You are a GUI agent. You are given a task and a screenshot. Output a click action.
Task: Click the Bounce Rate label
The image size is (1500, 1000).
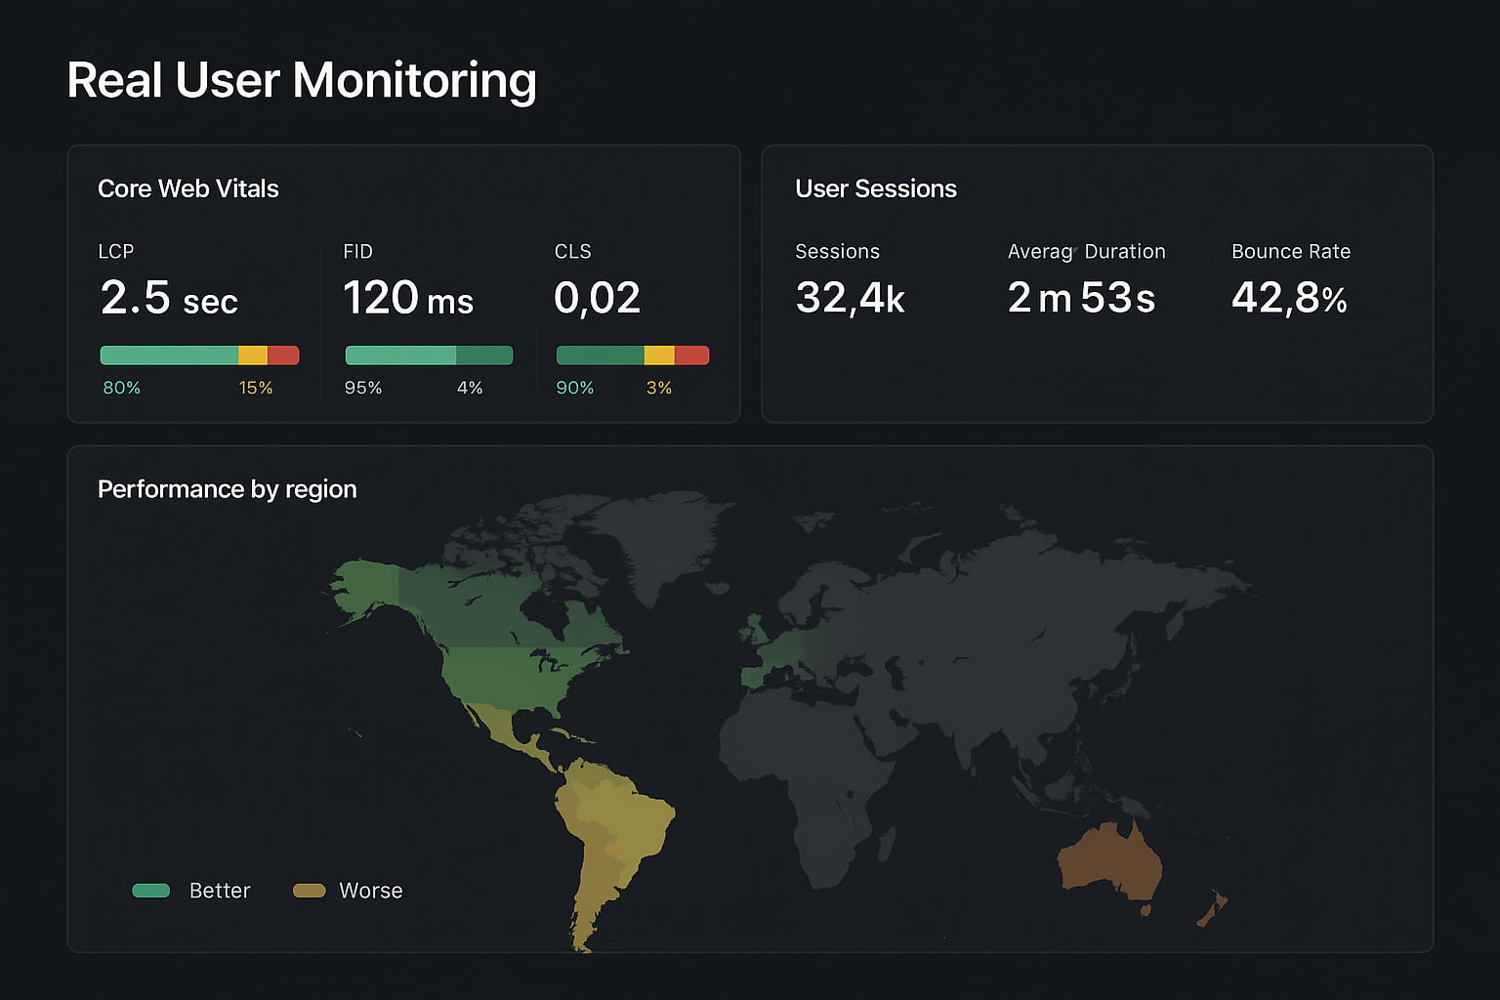pos(1291,251)
